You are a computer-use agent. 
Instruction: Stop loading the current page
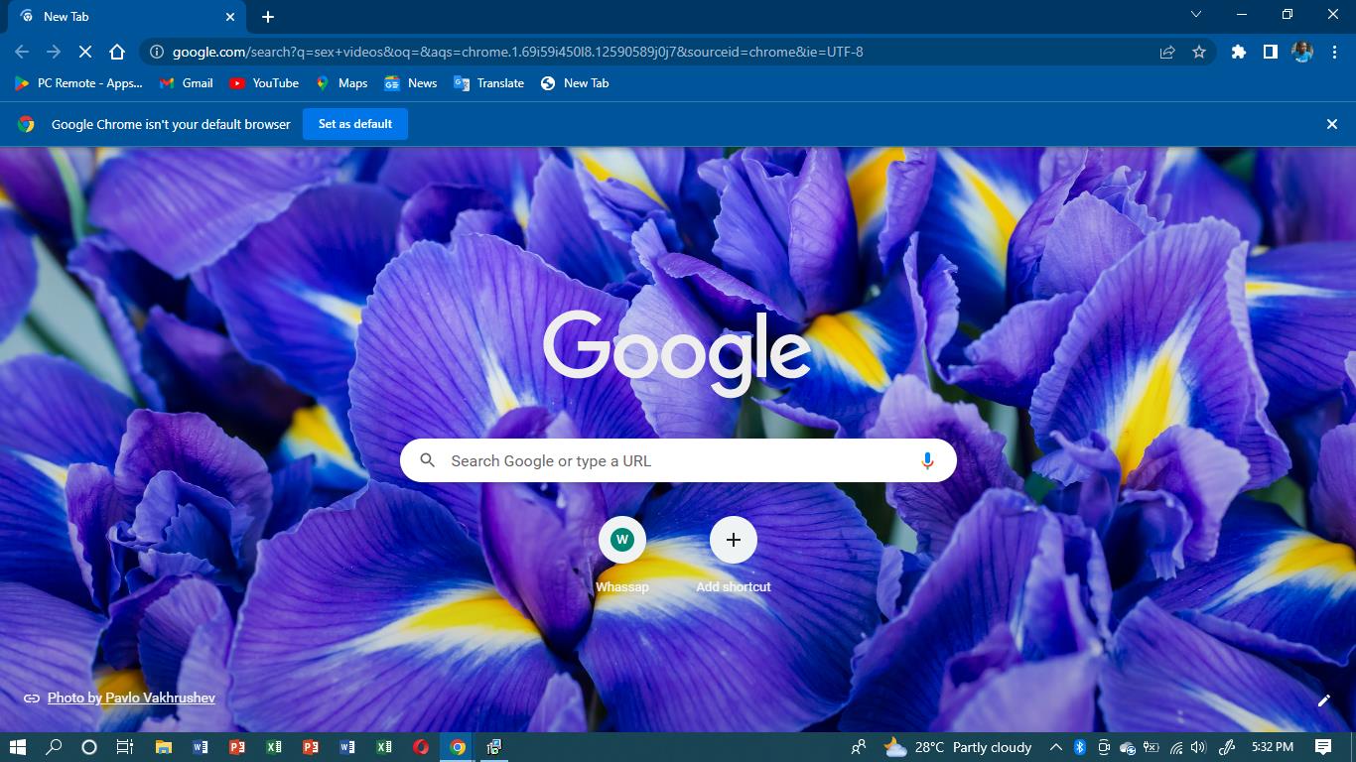[x=85, y=52]
